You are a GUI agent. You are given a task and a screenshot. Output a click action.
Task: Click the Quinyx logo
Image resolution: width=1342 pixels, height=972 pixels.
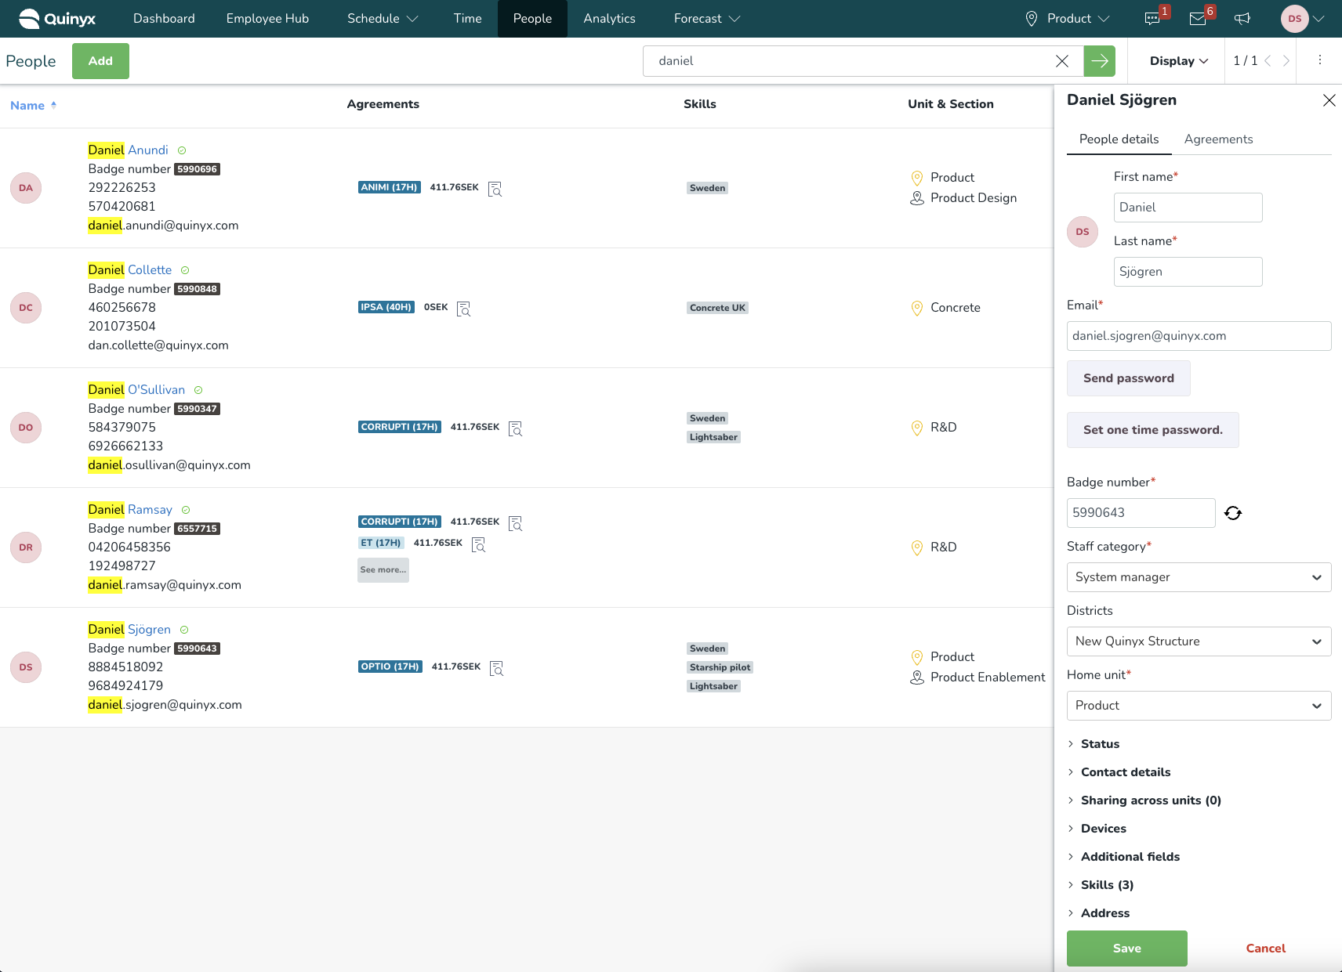(x=57, y=19)
